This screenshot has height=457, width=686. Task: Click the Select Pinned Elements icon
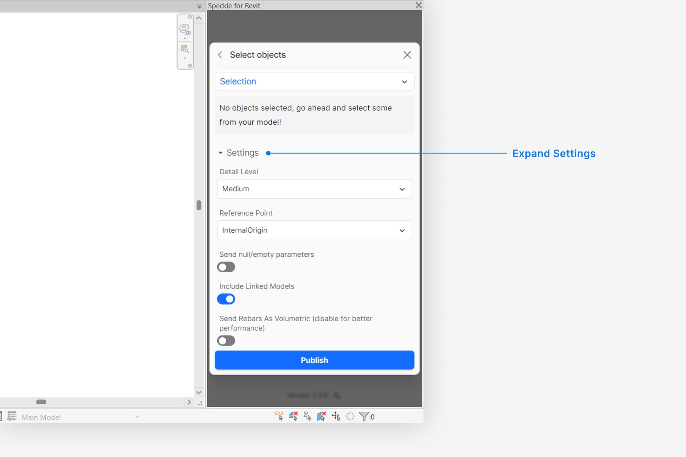[307, 416]
